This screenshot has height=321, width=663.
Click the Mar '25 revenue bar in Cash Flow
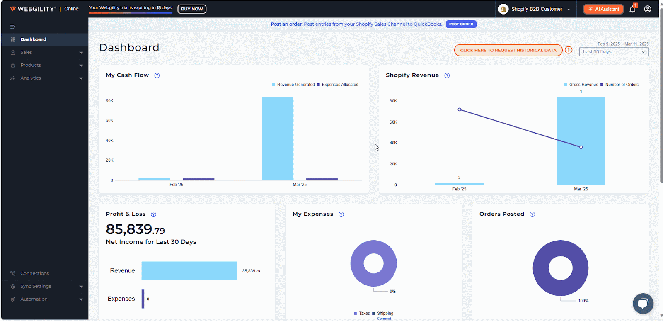click(278, 139)
